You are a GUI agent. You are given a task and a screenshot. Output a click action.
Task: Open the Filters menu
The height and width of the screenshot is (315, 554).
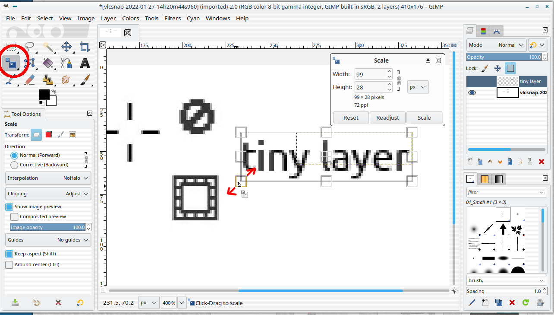[173, 18]
